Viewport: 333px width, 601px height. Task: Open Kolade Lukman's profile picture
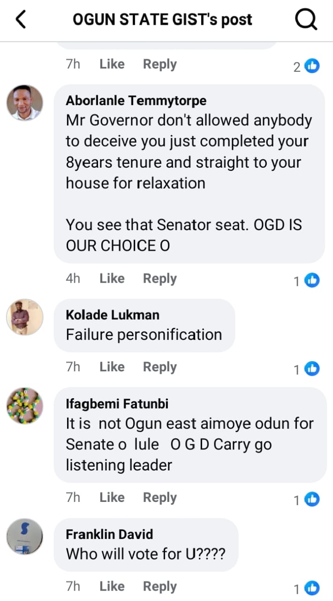(x=25, y=317)
